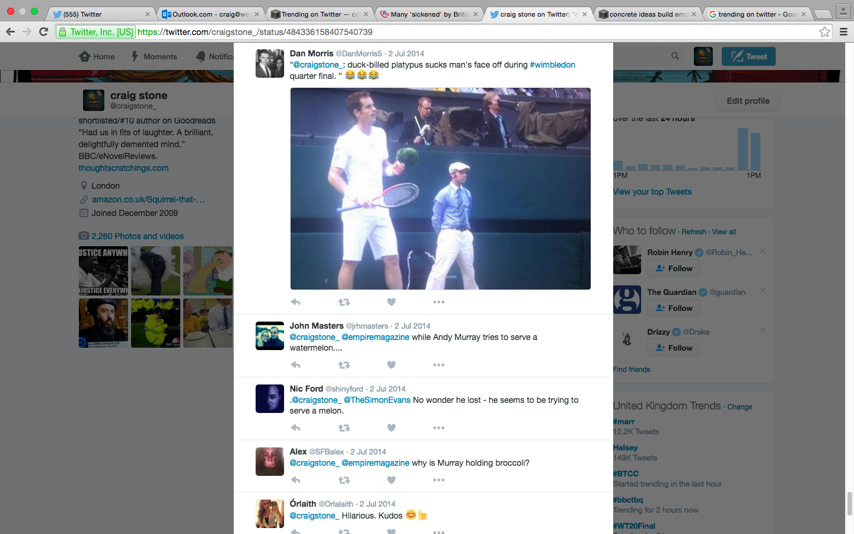Compose a new Tweet with Tweet button
This screenshot has height=534, width=854.
pyautogui.click(x=748, y=56)
